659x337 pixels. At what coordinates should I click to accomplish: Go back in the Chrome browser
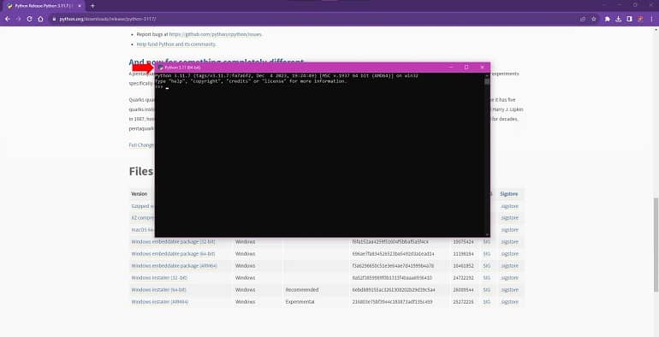tap(8, 19)
